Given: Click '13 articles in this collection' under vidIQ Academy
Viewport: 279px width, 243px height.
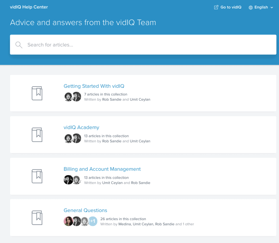Looking at the screenshot, I should click(x=107, y=136).
